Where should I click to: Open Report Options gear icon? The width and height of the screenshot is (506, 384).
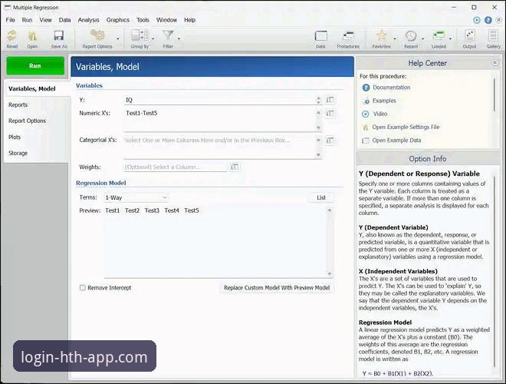pyautogui.click(x=97, y=35)
